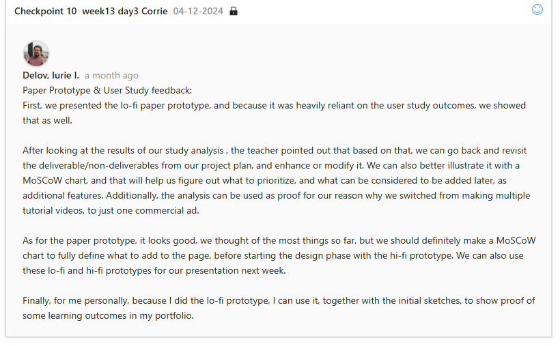Image resolution: width=560 pixels, height=346 pixels.
Task: Click the padlock icon beside the date
Action: coord(234,12)
